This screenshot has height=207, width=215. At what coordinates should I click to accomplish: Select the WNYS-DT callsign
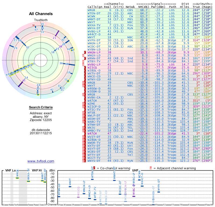tap(94, 161)
